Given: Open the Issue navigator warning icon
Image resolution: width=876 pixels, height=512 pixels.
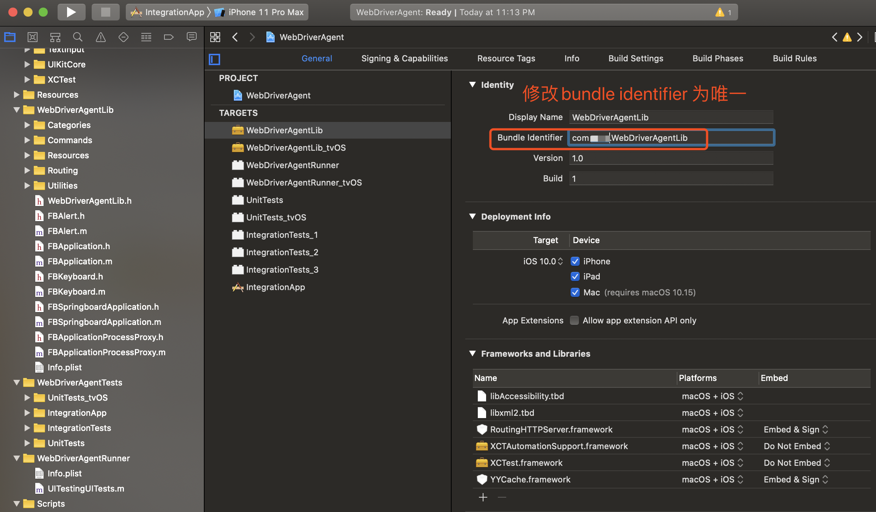Looking at the screenshot, I should pyautogui.click(x=100, y=37).
